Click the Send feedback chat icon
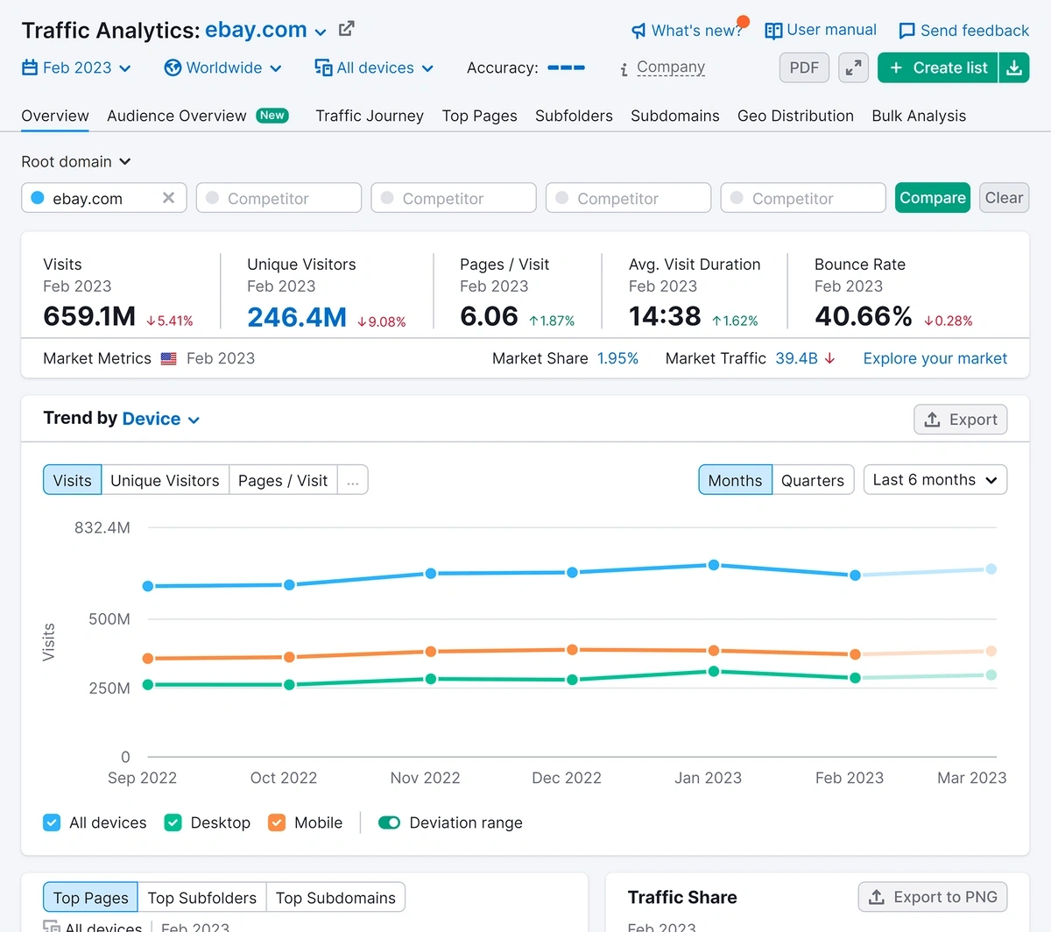The height and width of the screenshot is (932, 1051). click(x=907, y=31)
